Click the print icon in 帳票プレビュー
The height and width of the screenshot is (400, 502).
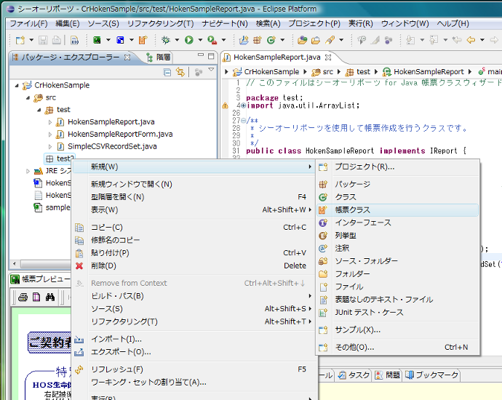23,297
